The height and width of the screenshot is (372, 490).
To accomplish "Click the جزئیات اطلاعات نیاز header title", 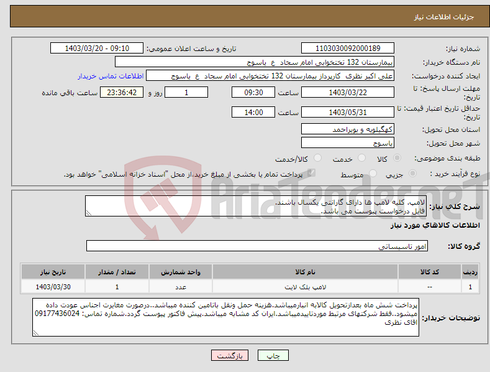I will point(444,17).
